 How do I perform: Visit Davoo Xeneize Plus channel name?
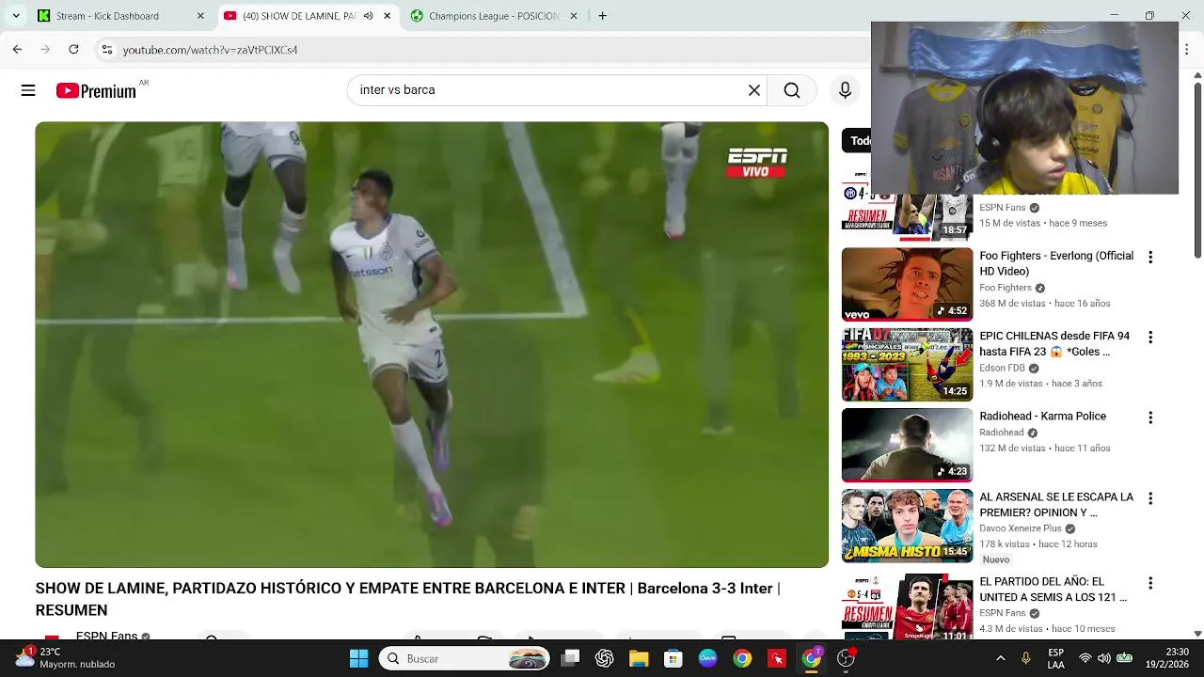click(1021, 528)
